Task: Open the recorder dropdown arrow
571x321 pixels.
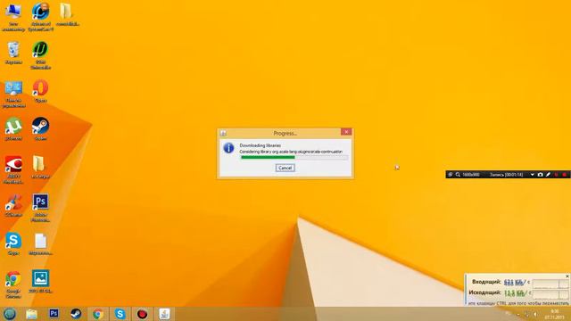Action: tap(532, 175)
